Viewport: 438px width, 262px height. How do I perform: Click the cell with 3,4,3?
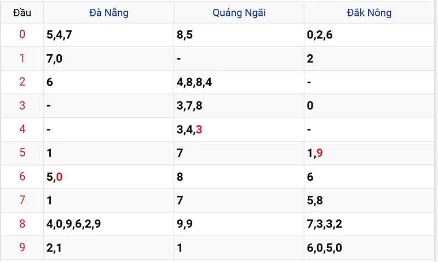[x=190, y=129]
